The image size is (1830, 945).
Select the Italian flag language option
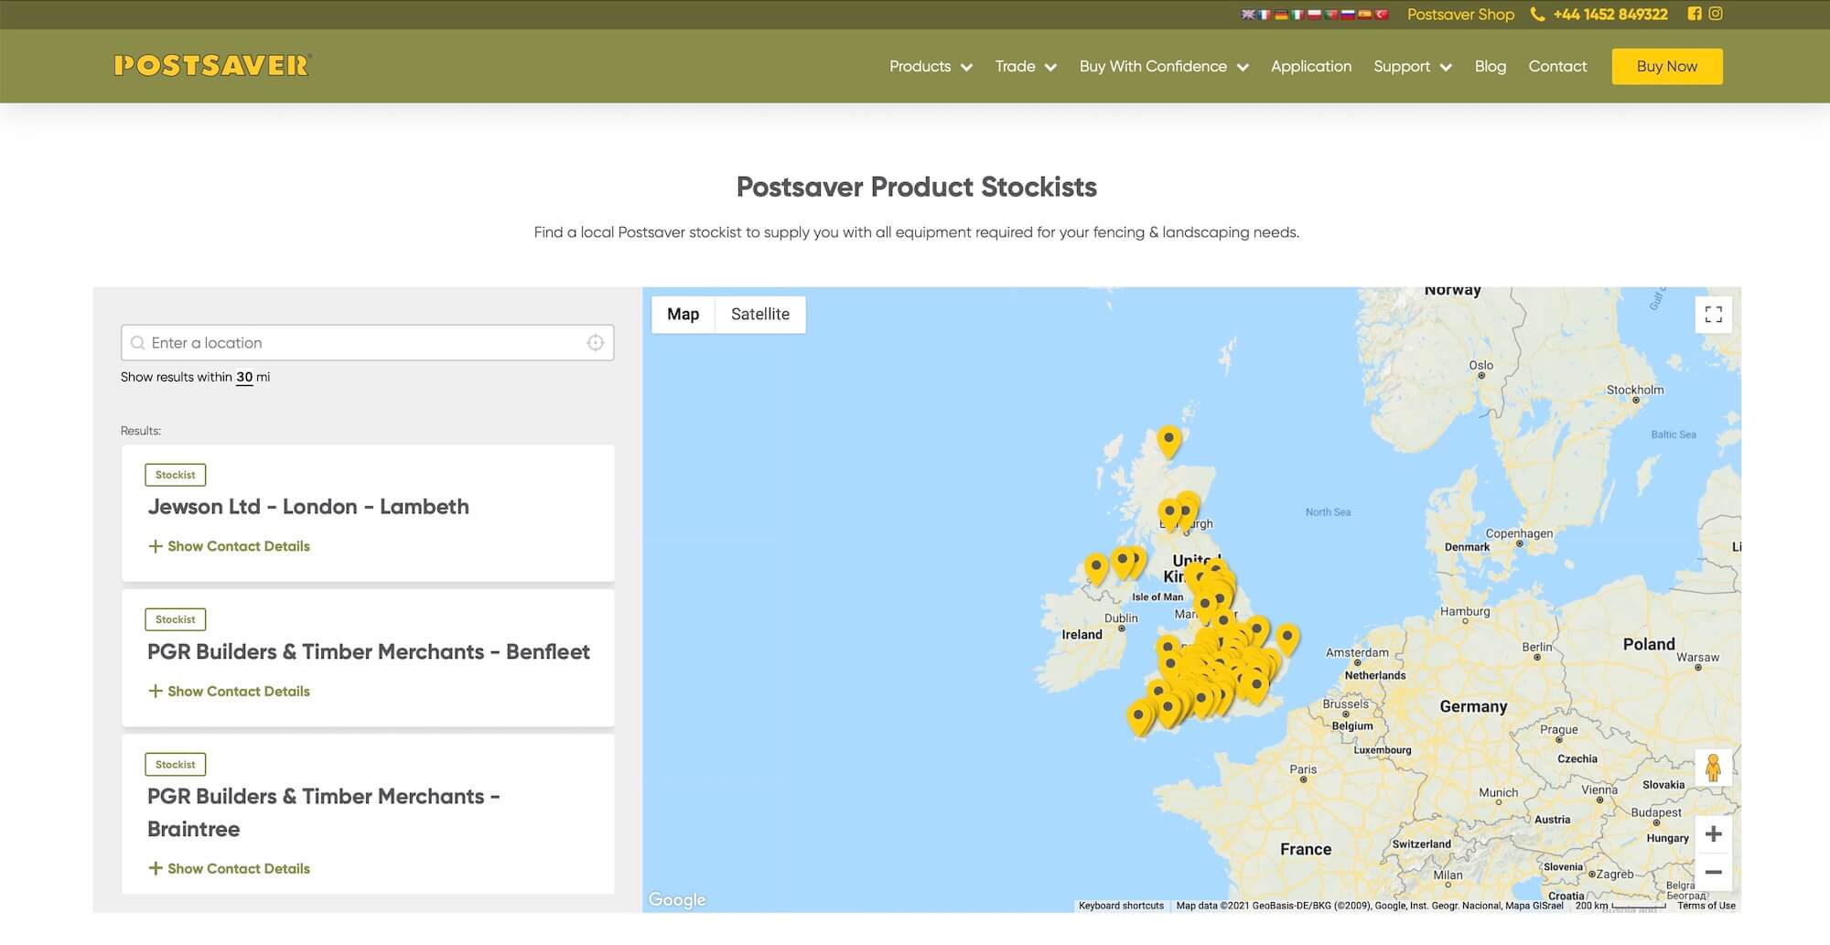(1297, 15)
